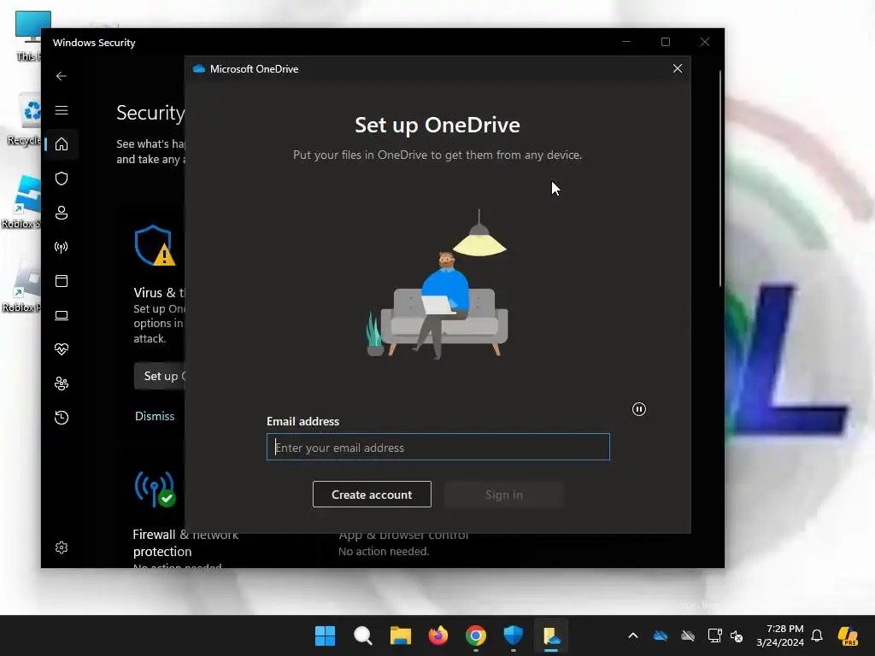The height and width of the screenshot is (656, 875).
Task: Switch to Windows Security taskbar icon
Action: (514, 635)
